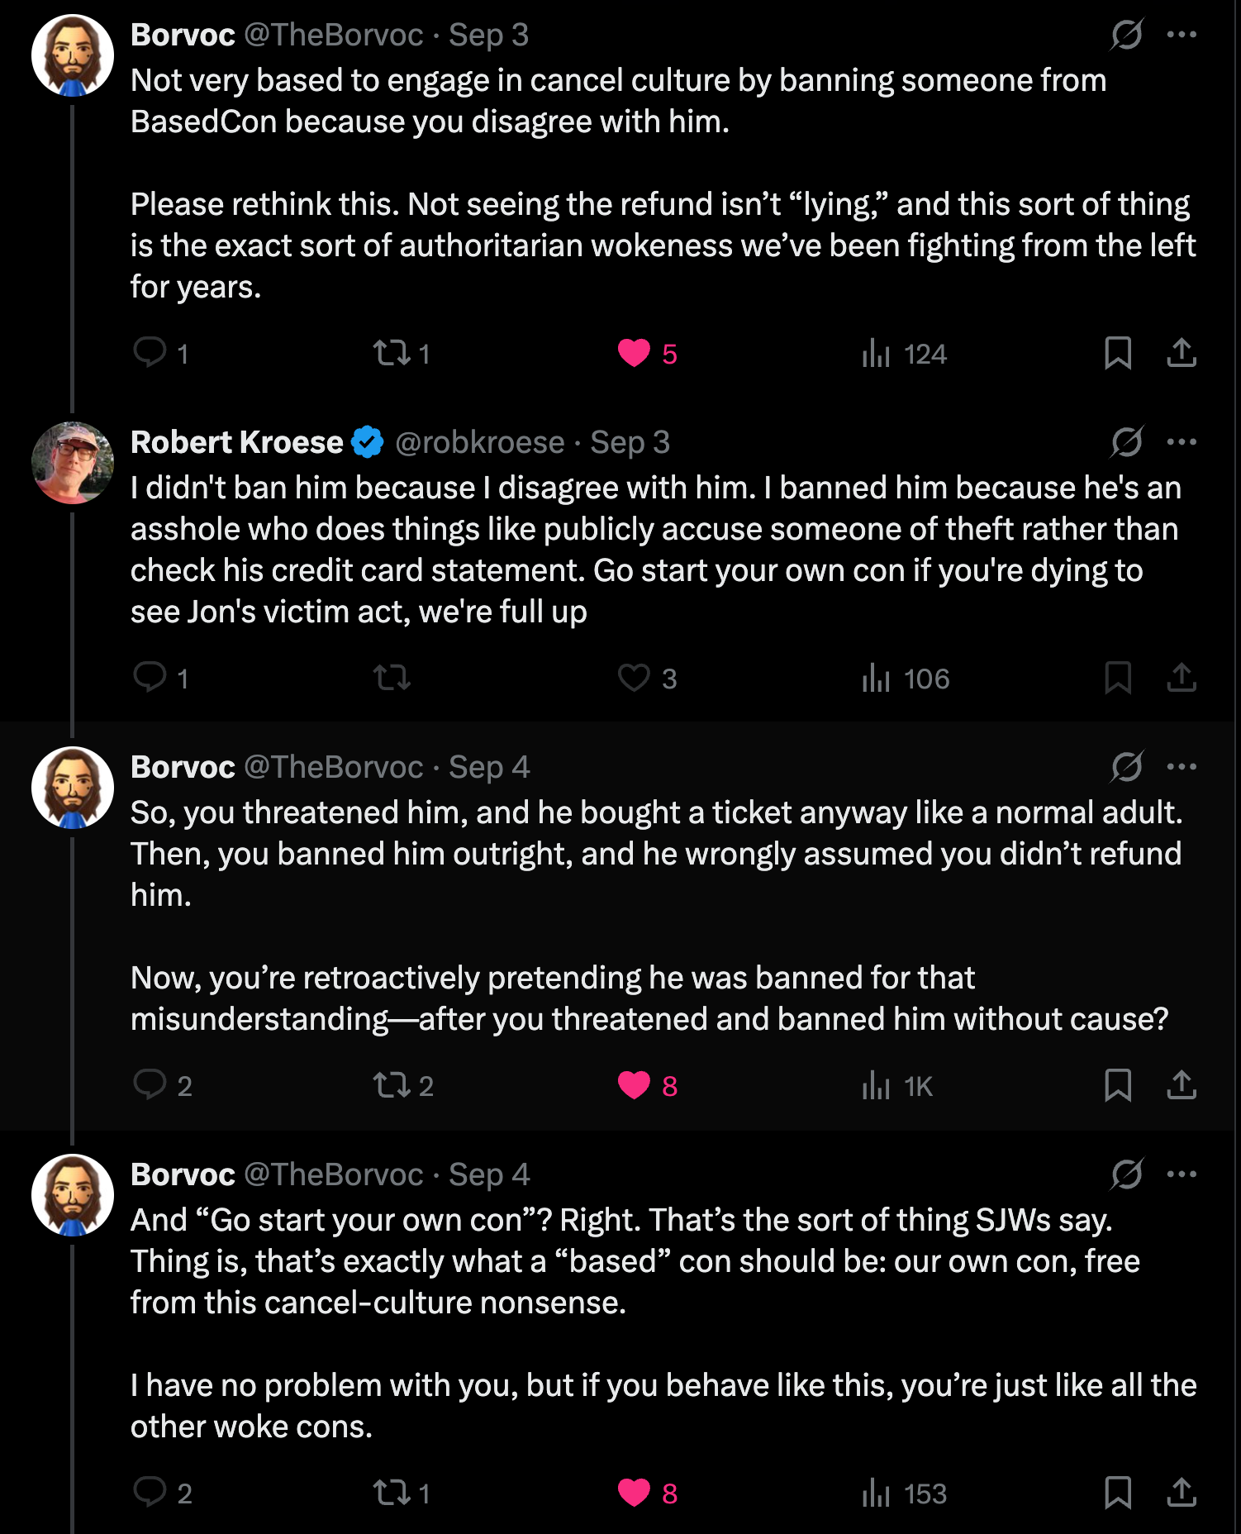Screen dimensions: 1241x1534
Task: Reply to the "Go start your own con" tweet
Action: (150, 1493)
